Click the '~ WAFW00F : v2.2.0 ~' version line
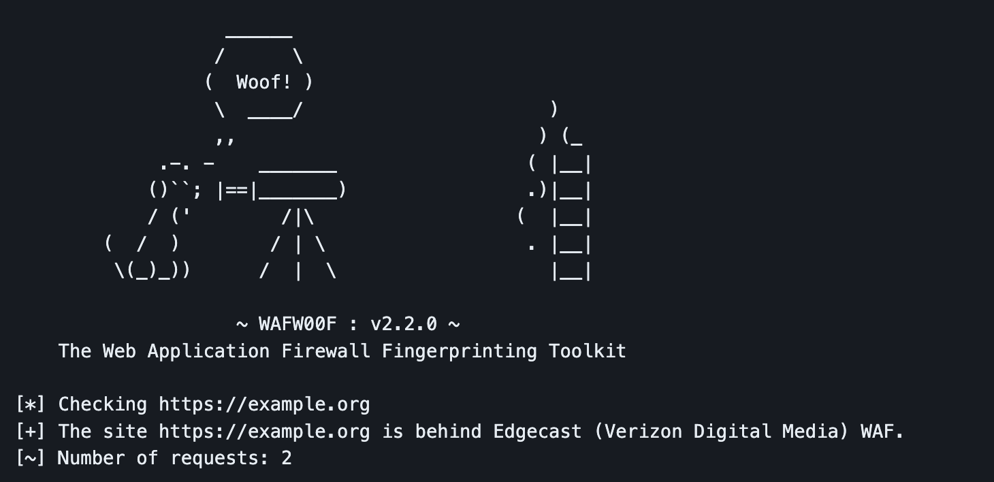The image size is (994, 482). click(348, 324)
